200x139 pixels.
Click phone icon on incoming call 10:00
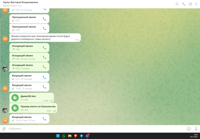(45, 87)
